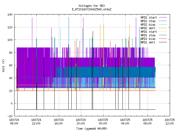Viewport: 175px width, 131px height.
Task: Click the 'NPD1 stop' legend label
Action: [x=148, y=35]
